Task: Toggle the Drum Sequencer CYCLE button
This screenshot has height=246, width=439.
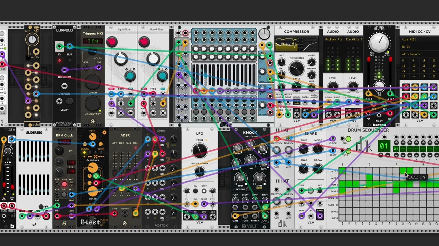Action: [x=348, y=151]
